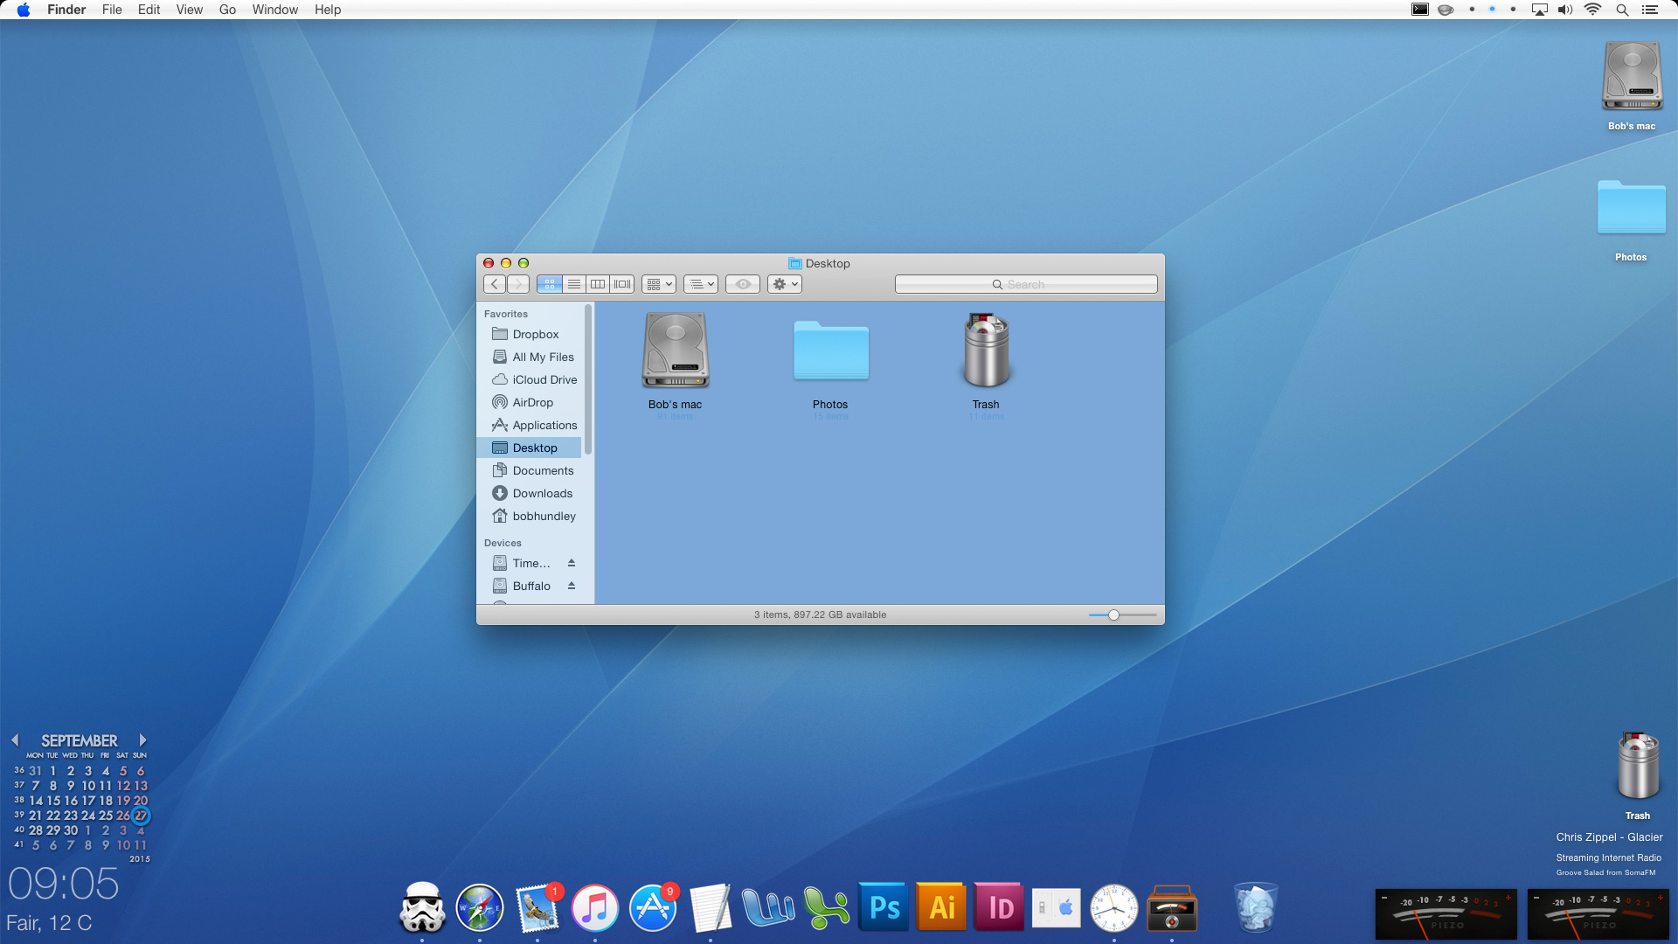Open Applications from the sidebar
The height and width of the screenshot is (944, 1678).
(x=530, y=425)
